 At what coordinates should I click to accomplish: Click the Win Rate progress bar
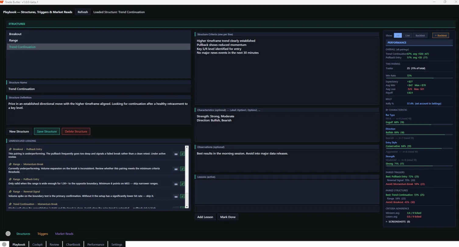(419, 78)
